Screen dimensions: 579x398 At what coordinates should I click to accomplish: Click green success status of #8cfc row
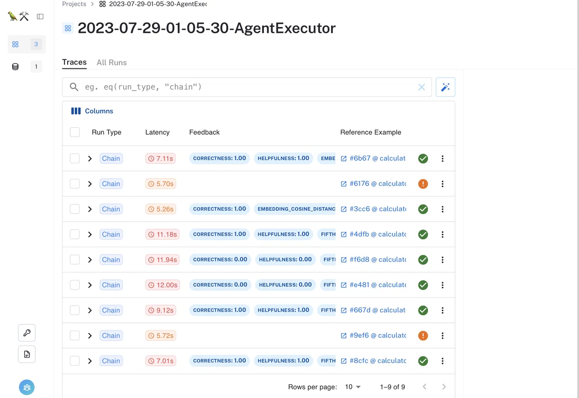click(x=423, y=361)
